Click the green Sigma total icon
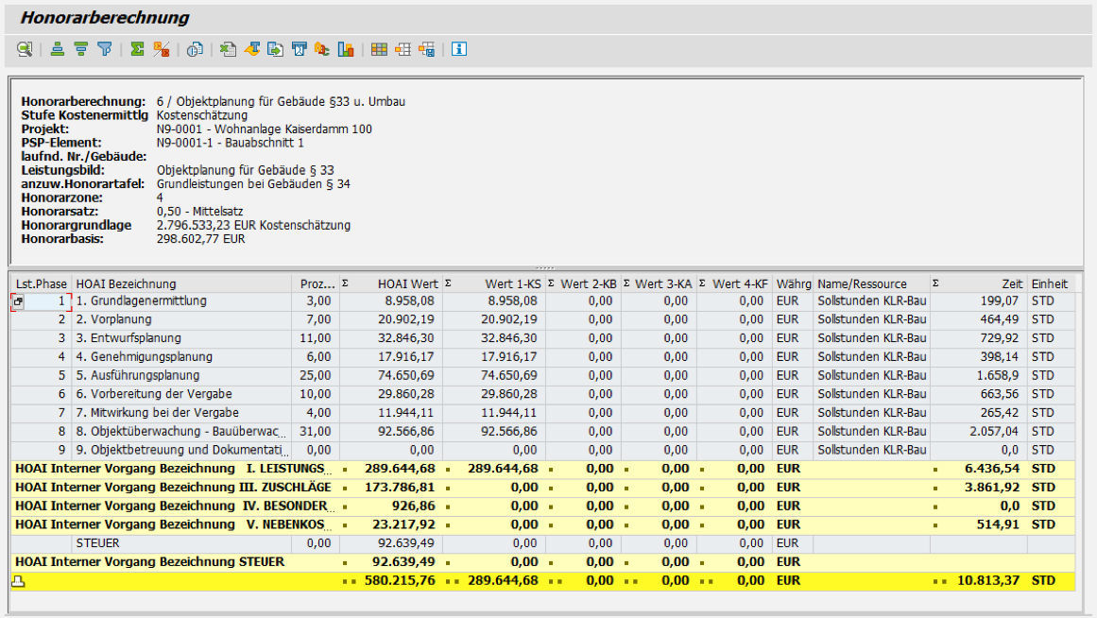 [138, 49]
